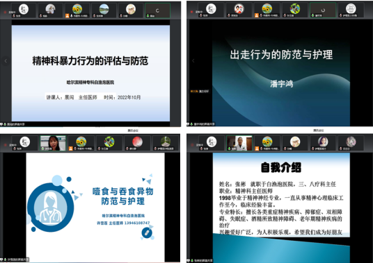The height and width of the screenshot is (263, 373).
Task: Click the orange host badge above the 精神科暴力行为 slide
Action: click(68, 16)
